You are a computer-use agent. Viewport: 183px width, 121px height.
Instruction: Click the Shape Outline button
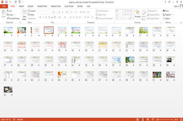[x=154, y=15]
